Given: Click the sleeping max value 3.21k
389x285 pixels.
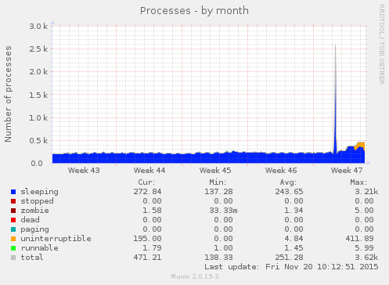Looking at the screenshot, I should (366, 192).
